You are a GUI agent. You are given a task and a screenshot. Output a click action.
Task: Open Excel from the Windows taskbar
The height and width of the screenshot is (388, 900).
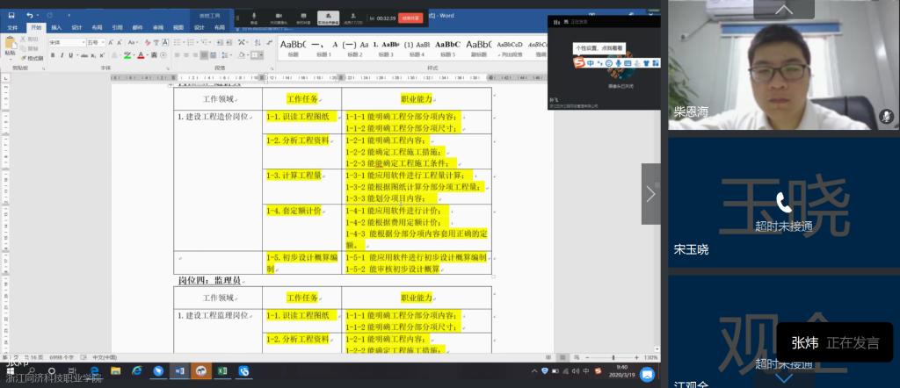click(x=222, y=372)
